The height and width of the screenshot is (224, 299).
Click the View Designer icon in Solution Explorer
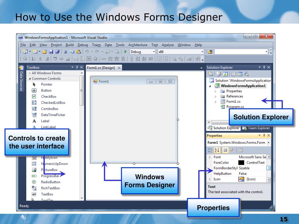point(240,74)
